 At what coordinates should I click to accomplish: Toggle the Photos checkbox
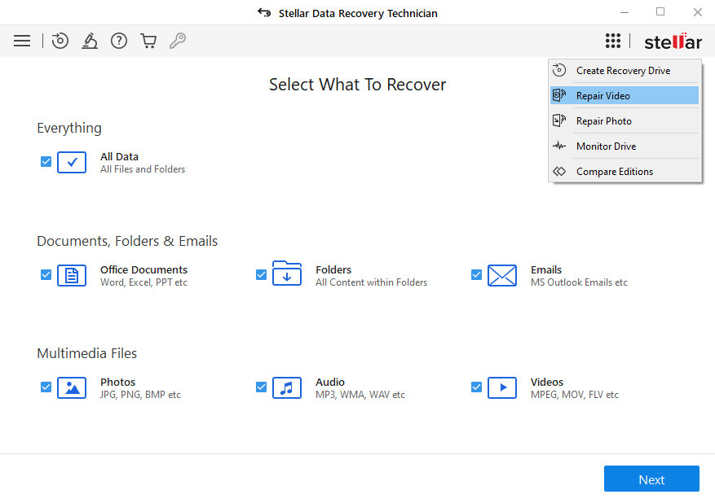(x=46, y=387)
